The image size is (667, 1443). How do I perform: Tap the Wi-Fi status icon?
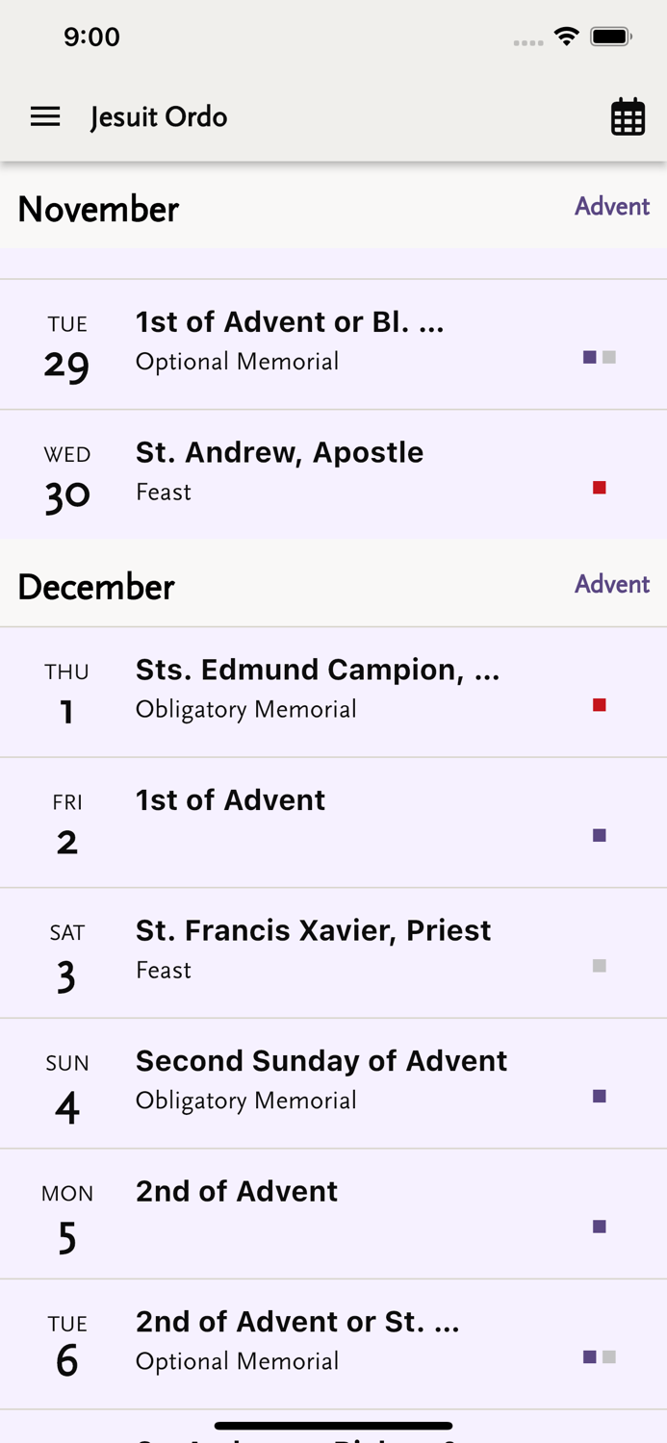click(x=567, y=37)
